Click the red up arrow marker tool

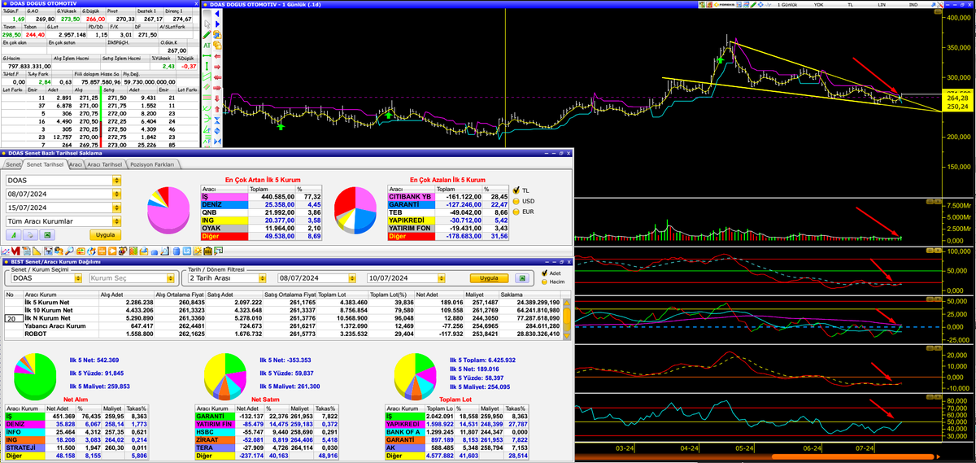point(218,109)
